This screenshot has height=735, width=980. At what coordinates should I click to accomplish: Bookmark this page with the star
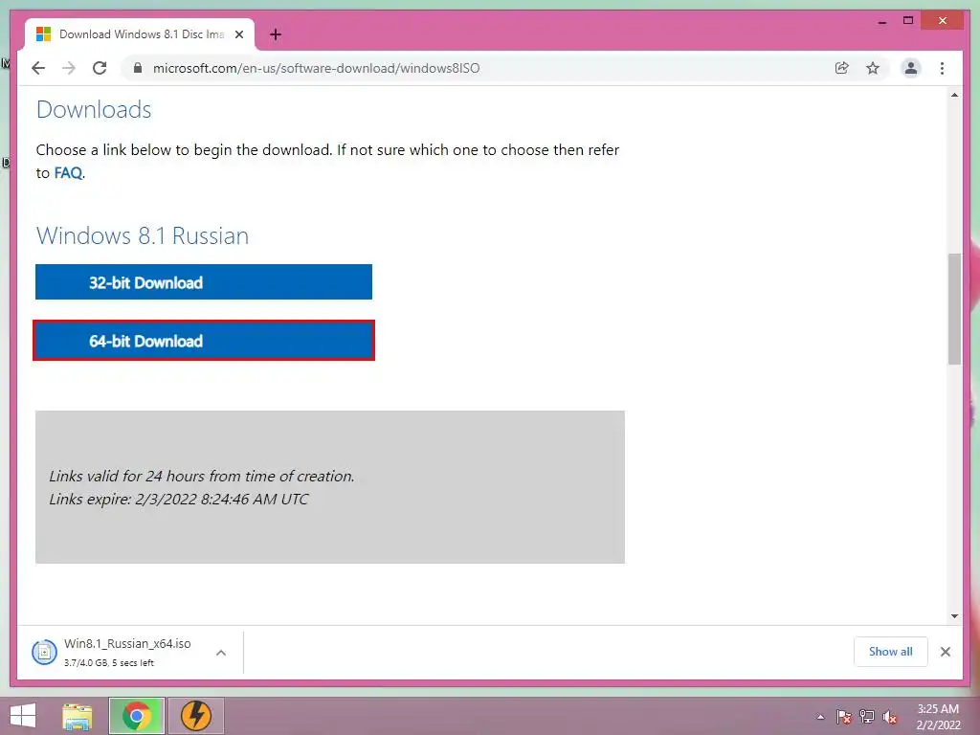873,68
